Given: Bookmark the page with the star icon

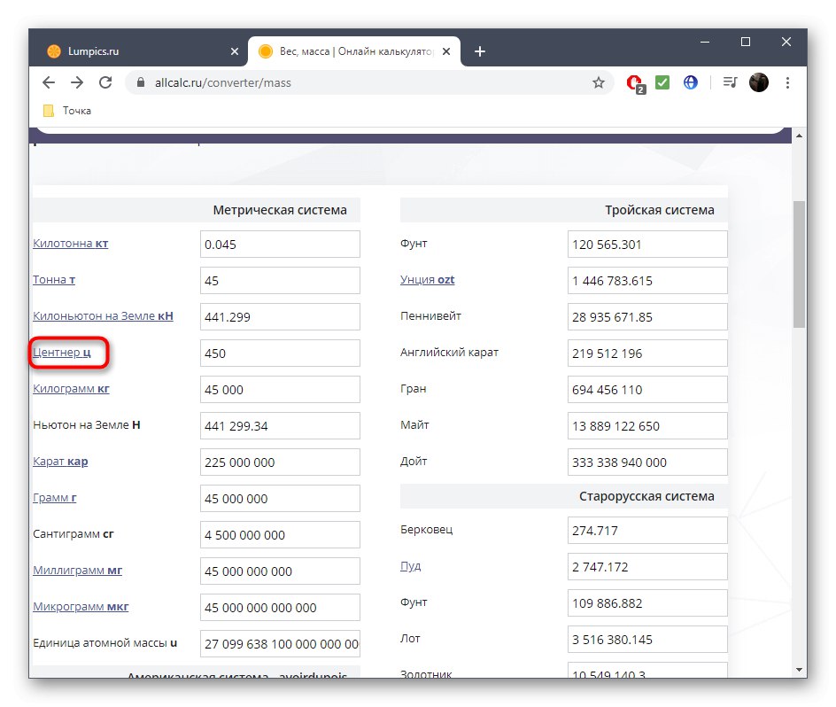Looking at the screenshot, I should click(599, 82).
